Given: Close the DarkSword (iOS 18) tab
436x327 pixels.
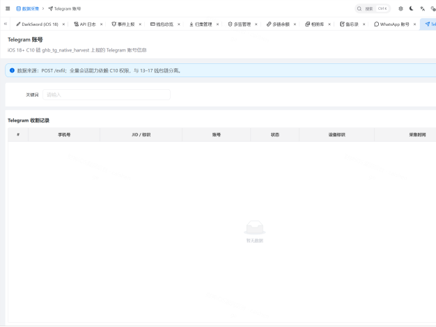Looking at the screenshot, I should 63,24.
